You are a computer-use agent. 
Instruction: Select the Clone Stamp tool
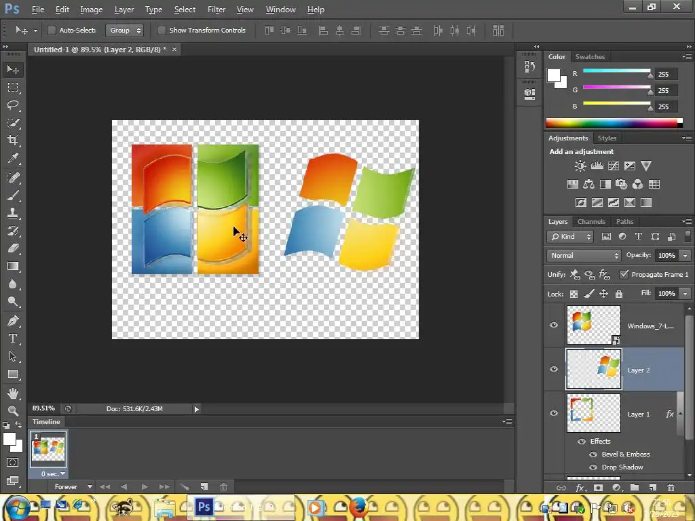point(13,213)
